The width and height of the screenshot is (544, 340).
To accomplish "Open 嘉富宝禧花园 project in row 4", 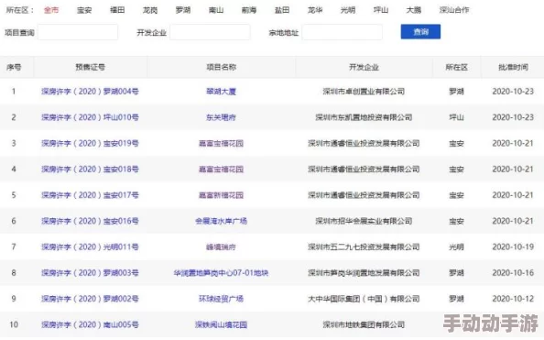I will (221, 170).
